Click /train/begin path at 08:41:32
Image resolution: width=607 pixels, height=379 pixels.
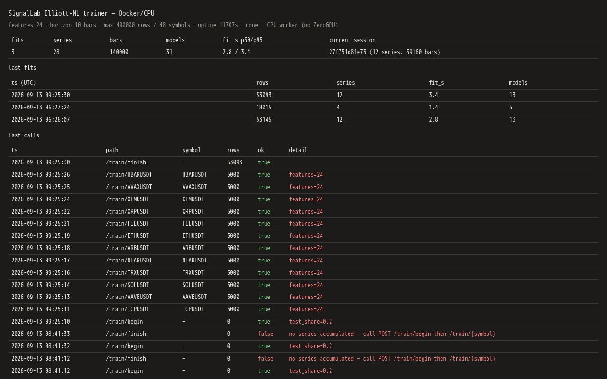pyautogui.click(x=124, y=346)
